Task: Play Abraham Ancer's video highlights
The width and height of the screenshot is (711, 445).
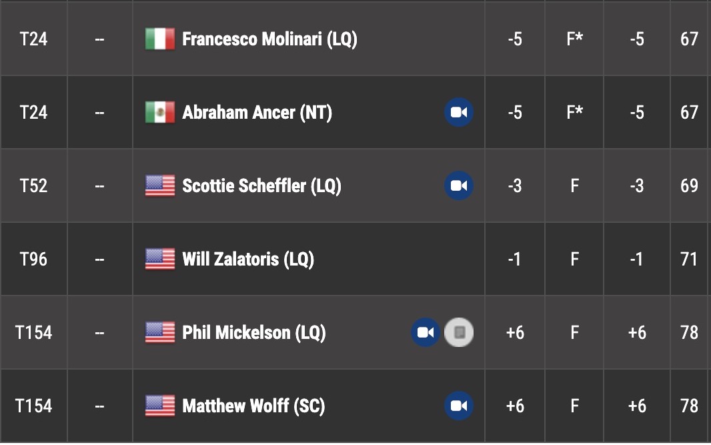Action: (459, 112)
